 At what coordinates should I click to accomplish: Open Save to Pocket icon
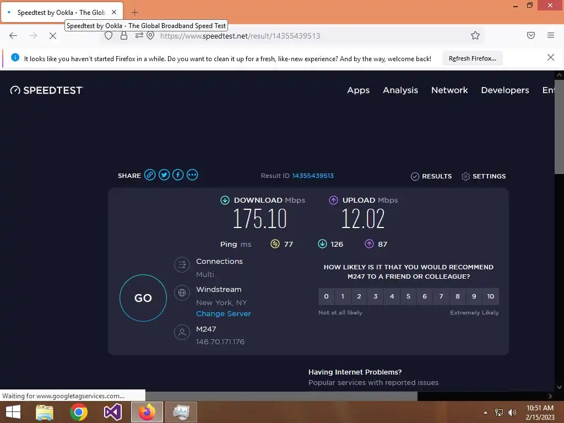pos(531,35)
